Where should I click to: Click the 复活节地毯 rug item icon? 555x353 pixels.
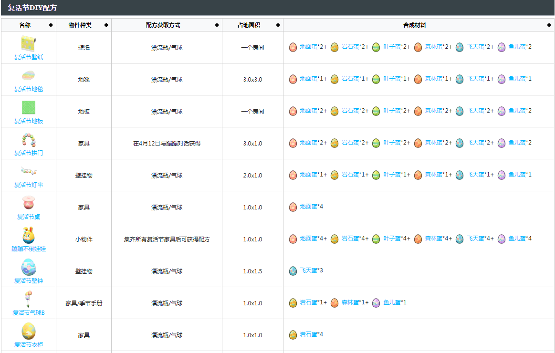(x=28, y=76)
